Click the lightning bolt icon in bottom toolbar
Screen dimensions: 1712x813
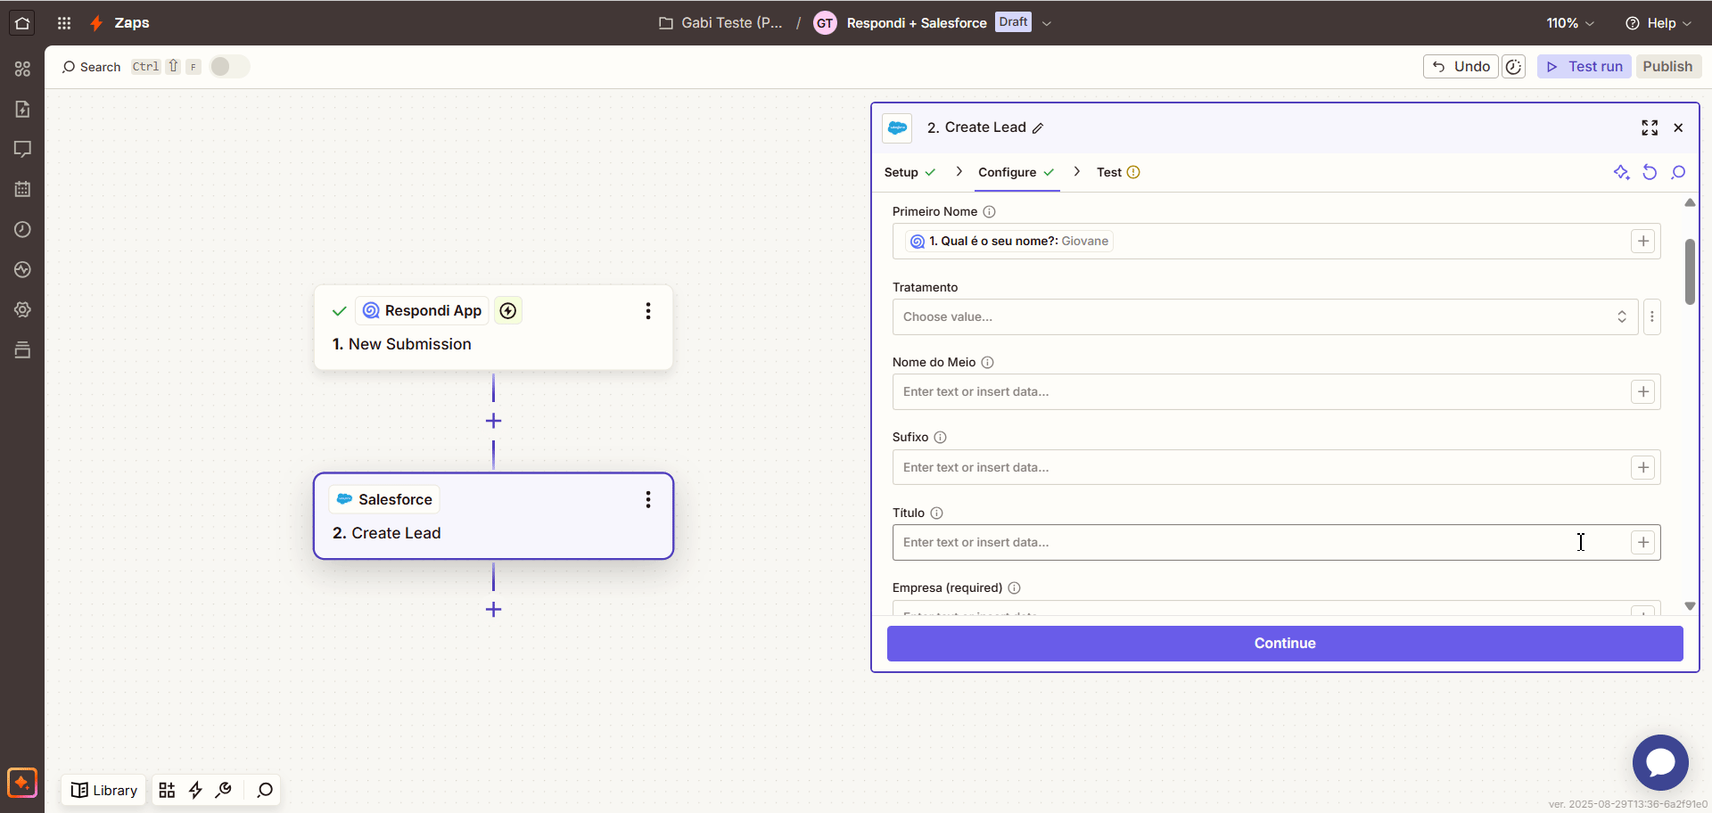tap(195, 790)
